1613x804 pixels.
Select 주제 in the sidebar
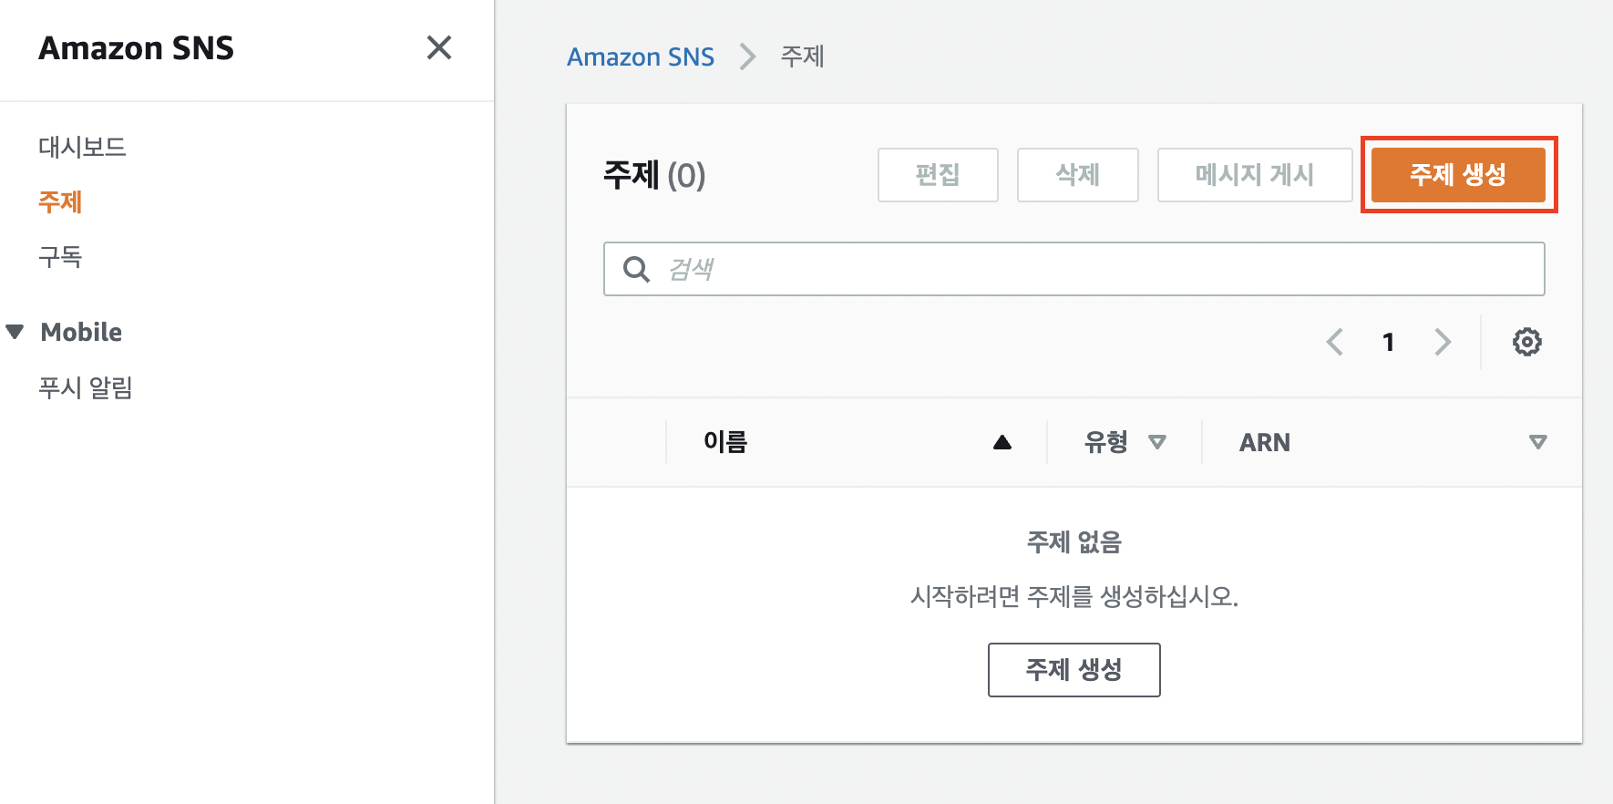[x=60, y=201]
